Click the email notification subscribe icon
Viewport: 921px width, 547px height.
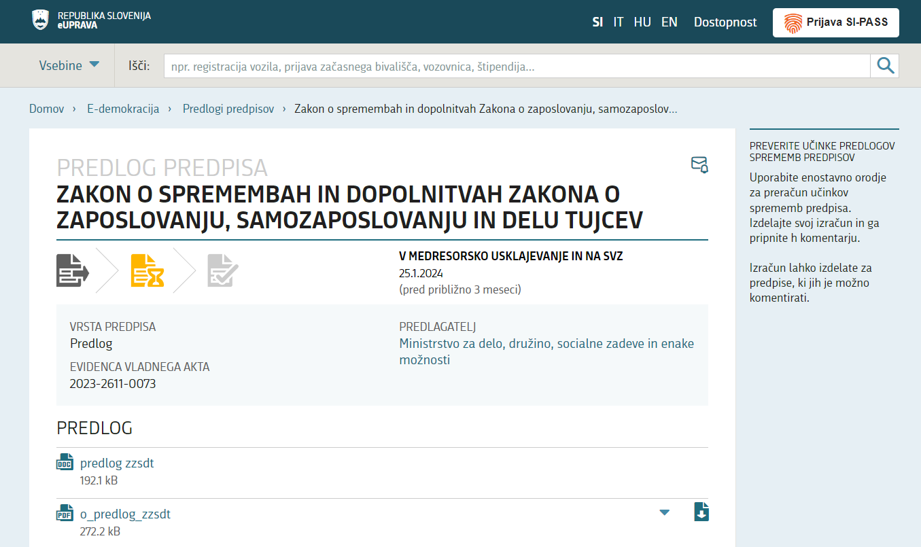click(x=699, y=164)
